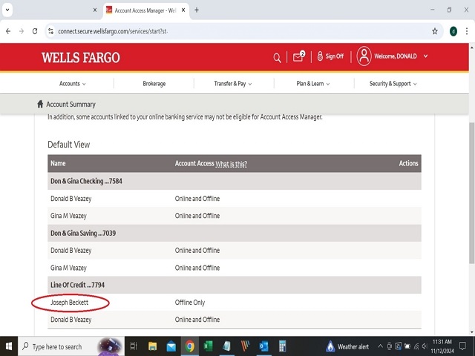Select 'Line Of Credit ...7794' row

click(235, 285)
